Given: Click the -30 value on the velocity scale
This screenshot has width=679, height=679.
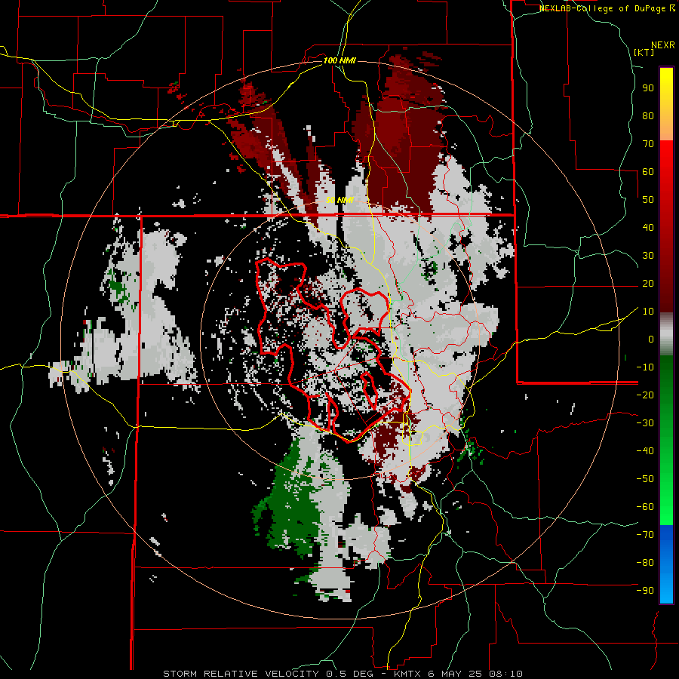Looking at the screenshot, I should 645,423.
